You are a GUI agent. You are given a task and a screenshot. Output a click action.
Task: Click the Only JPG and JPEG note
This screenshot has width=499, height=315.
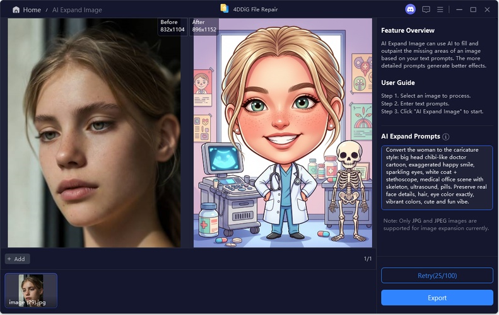pos(436,224)
